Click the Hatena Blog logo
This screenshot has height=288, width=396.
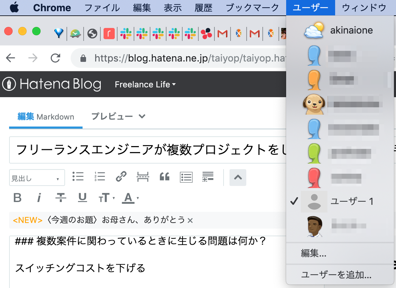coord(52,84)
